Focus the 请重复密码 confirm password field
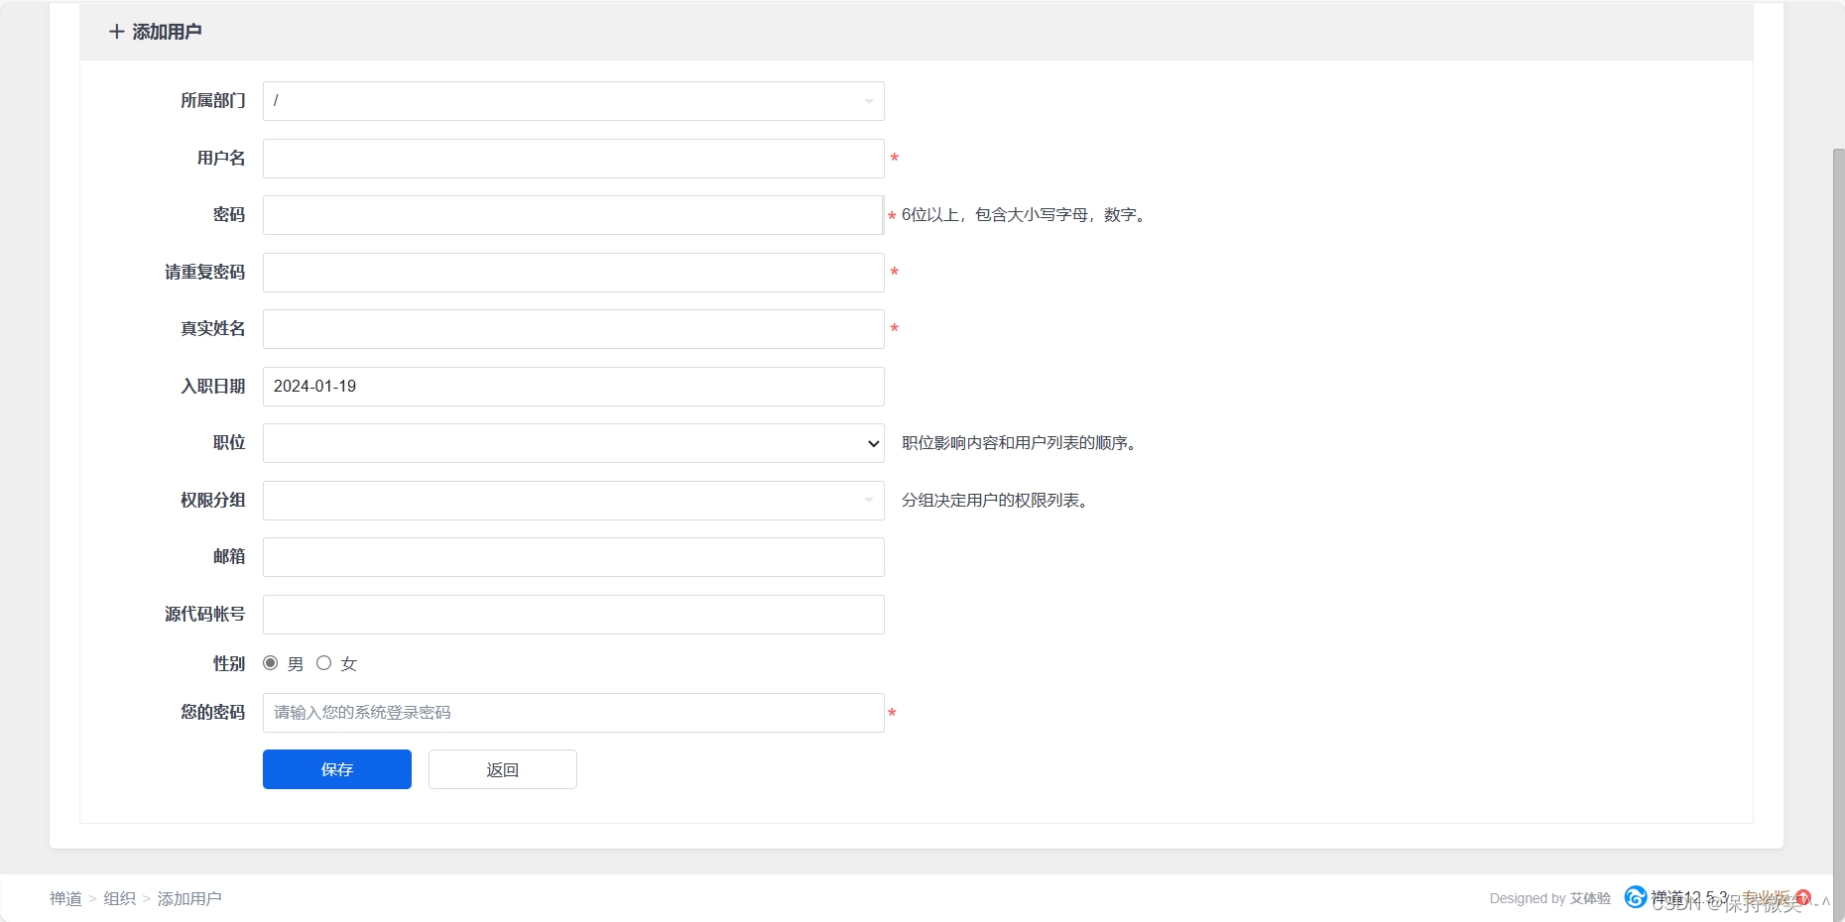 pos(573,273)
